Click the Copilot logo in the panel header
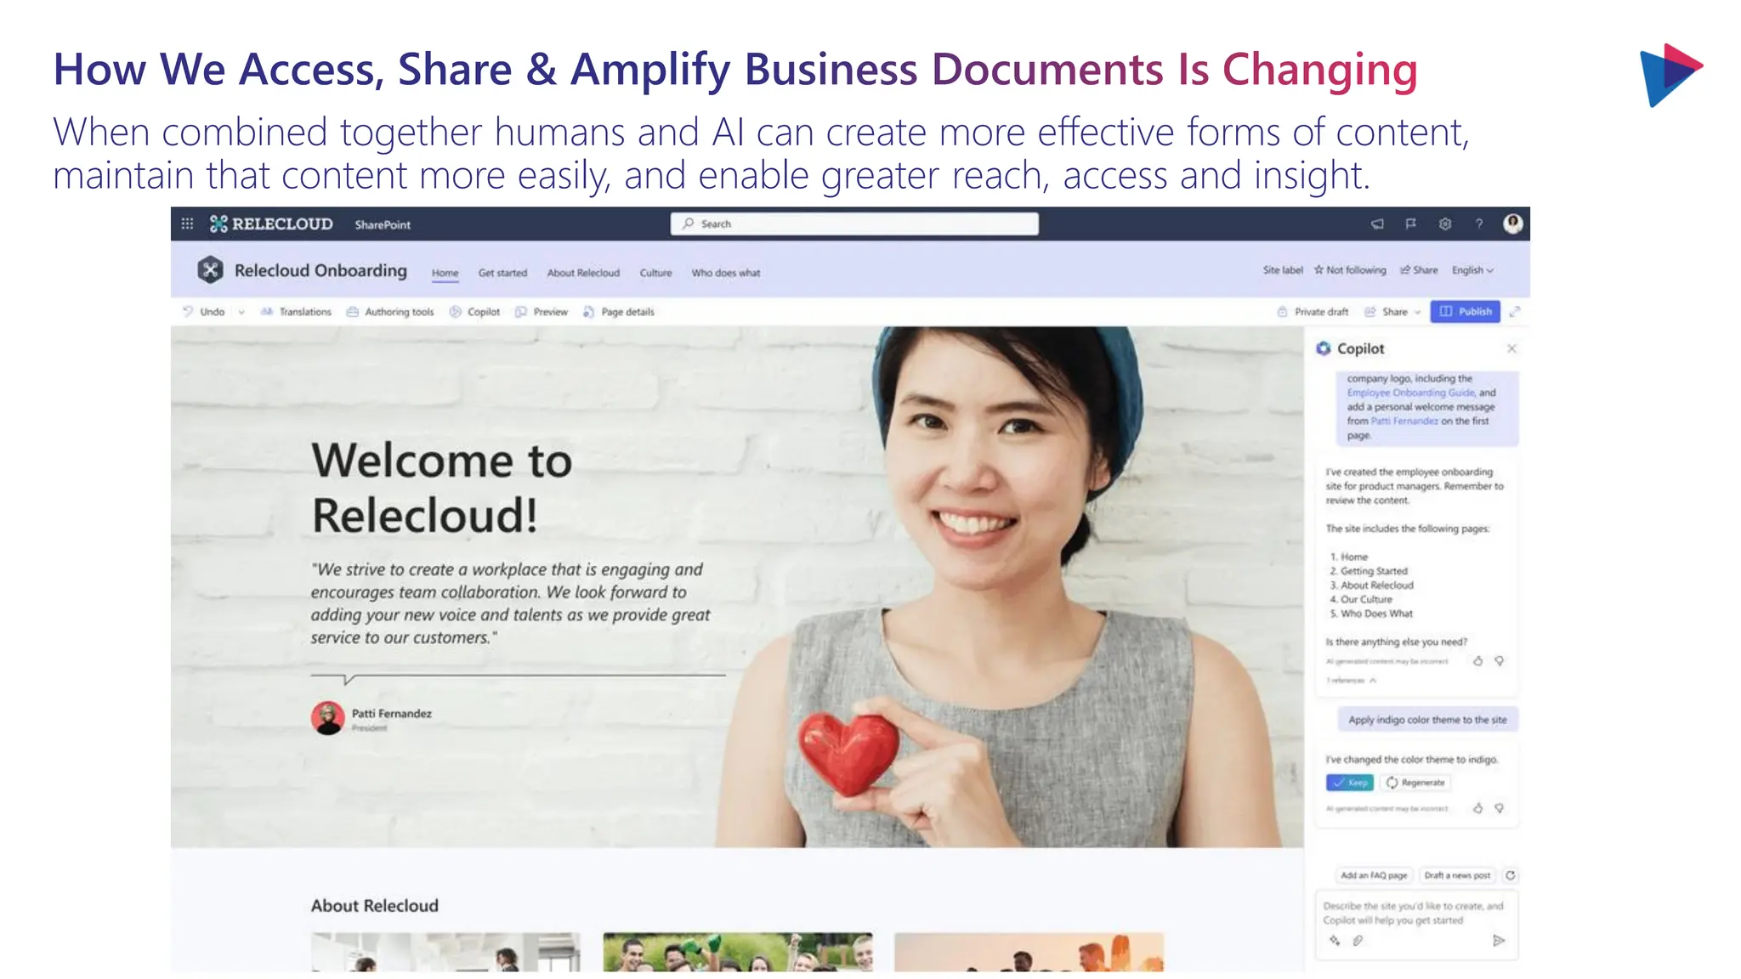Image resolution: width=1741 pixels, height=979 pixels. [1324, 348]
